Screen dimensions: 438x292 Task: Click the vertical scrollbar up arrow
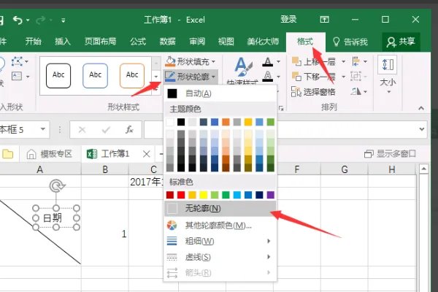point(423,169)
